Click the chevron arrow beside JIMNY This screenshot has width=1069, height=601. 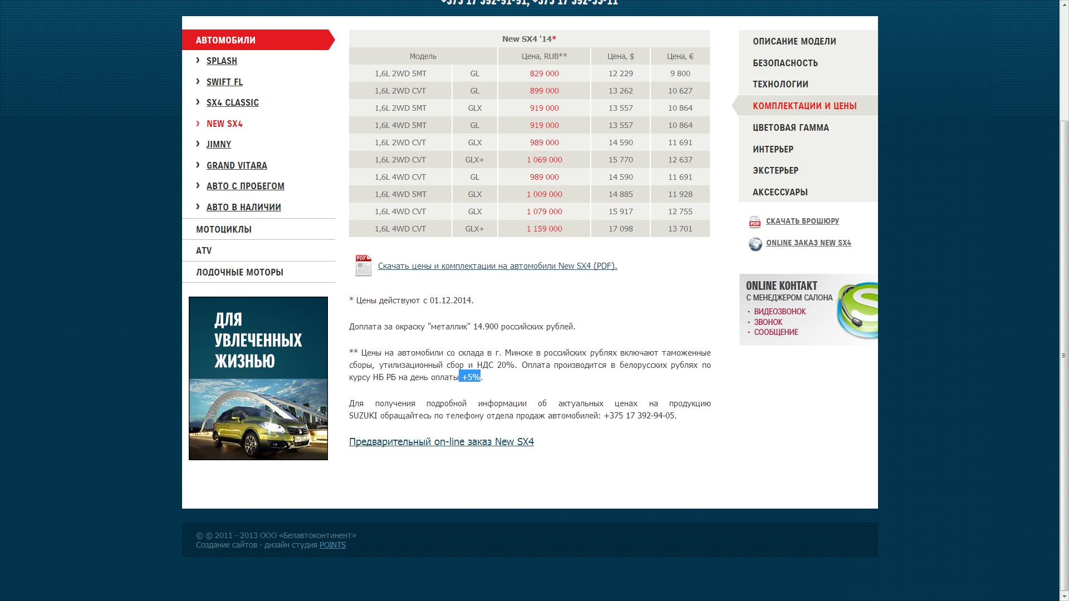pos(198,144)
